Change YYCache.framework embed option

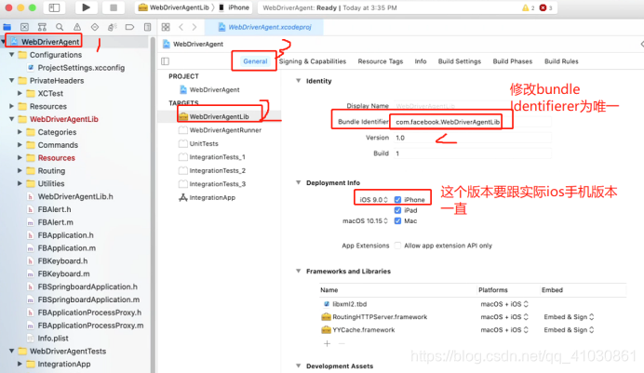pos(569,330)
